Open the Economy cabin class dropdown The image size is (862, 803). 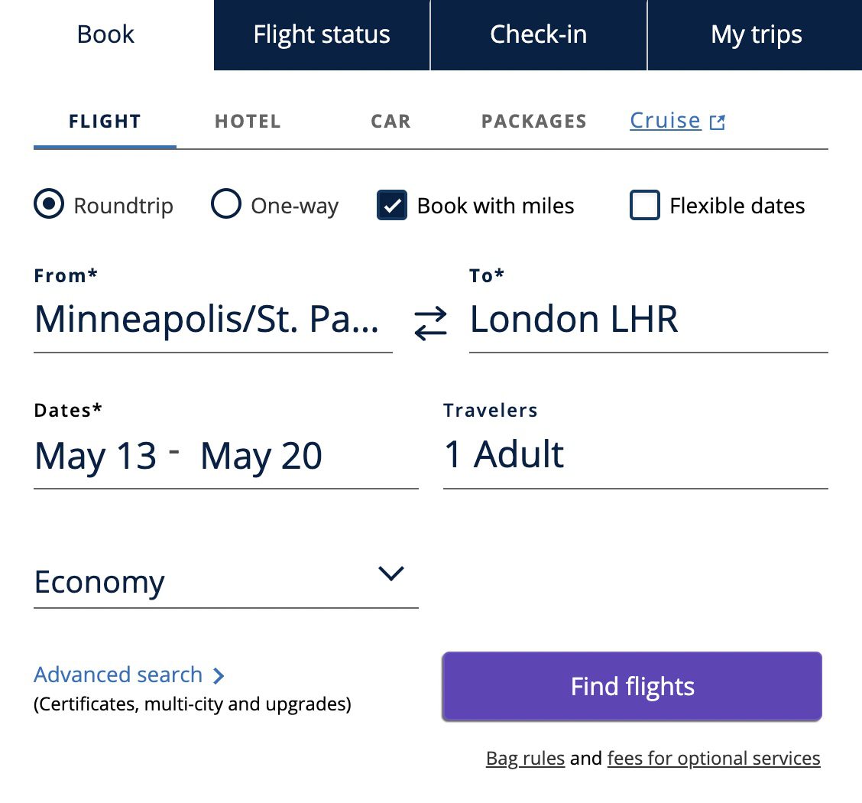pos(225,582)
